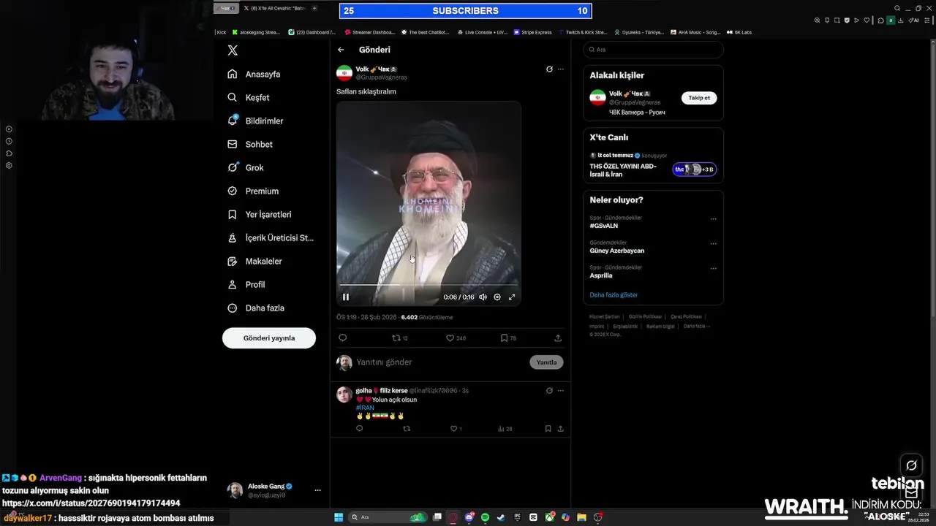Like filiz kerse reply
The image size is (936, 526).
(456, 429)
